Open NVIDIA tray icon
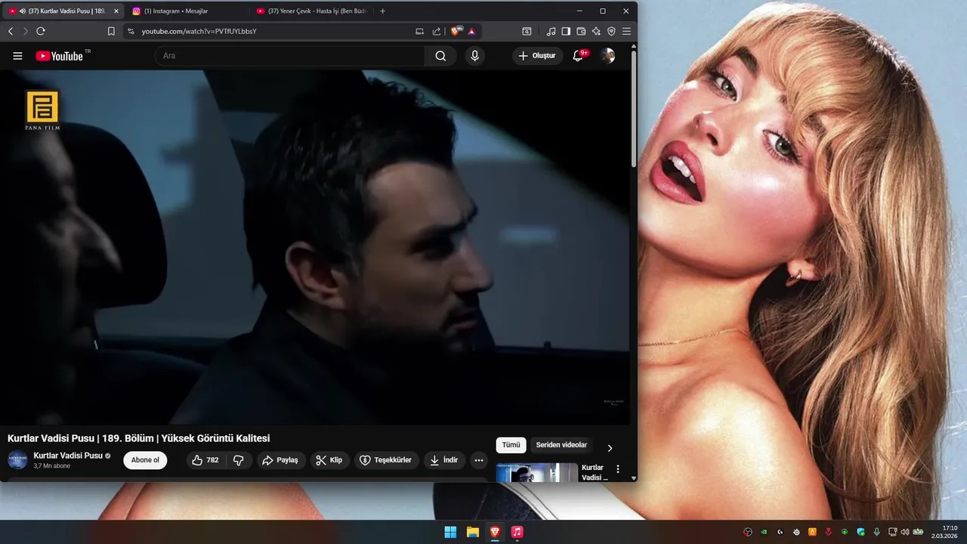967x544 pixels. [x=764, y=532]
